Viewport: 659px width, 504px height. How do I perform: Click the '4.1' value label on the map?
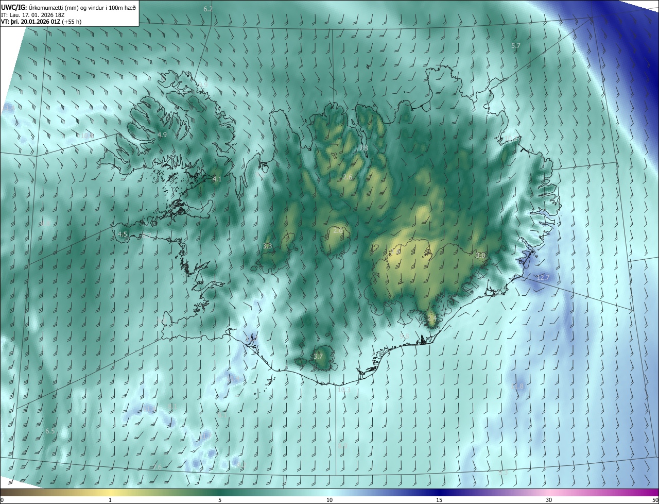pyautogui.click(x=217, y=179)
